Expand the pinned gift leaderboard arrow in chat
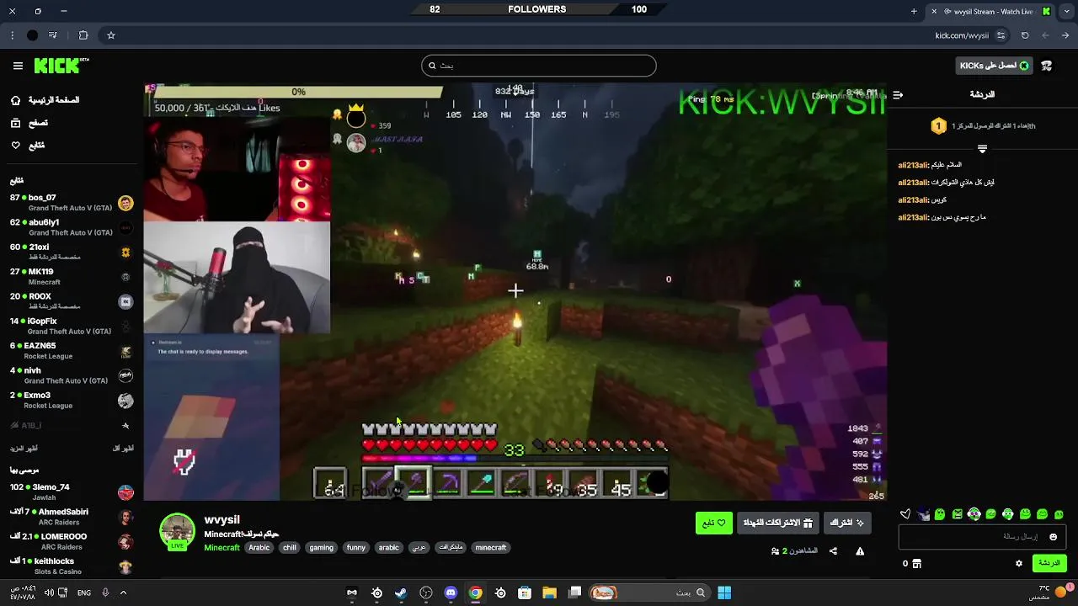The image size is (1078, 606). [982, 149]
